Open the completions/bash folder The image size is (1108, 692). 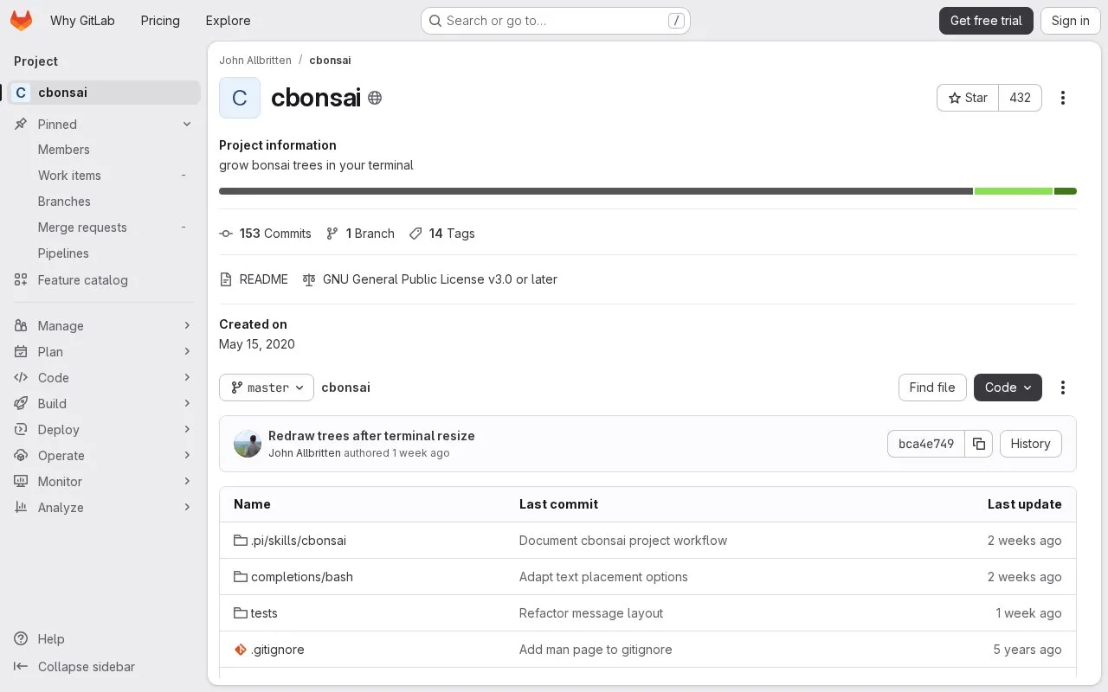(302, 577)
